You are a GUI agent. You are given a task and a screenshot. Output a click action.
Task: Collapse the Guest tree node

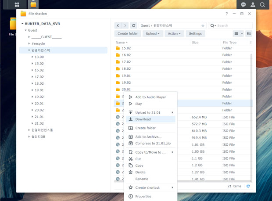pyautogui.click(x=26, y=30)
